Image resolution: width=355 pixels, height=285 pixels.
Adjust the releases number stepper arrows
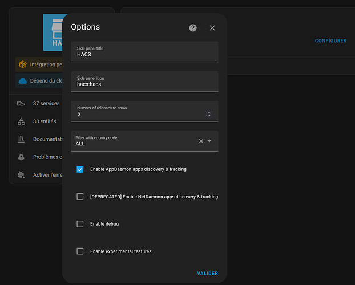(x=209, y=114)
